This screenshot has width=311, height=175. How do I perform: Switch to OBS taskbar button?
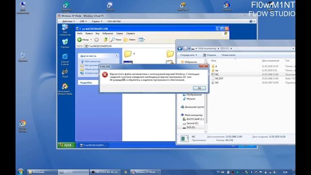[x=105, y=172]
